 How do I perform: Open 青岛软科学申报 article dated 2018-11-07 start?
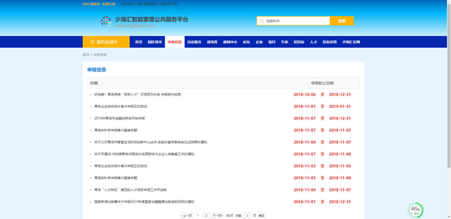tap(116, 130)
